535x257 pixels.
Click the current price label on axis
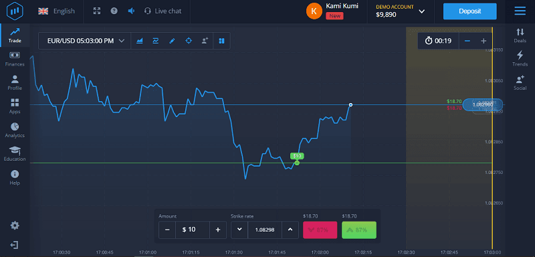[x=482, y=104]
